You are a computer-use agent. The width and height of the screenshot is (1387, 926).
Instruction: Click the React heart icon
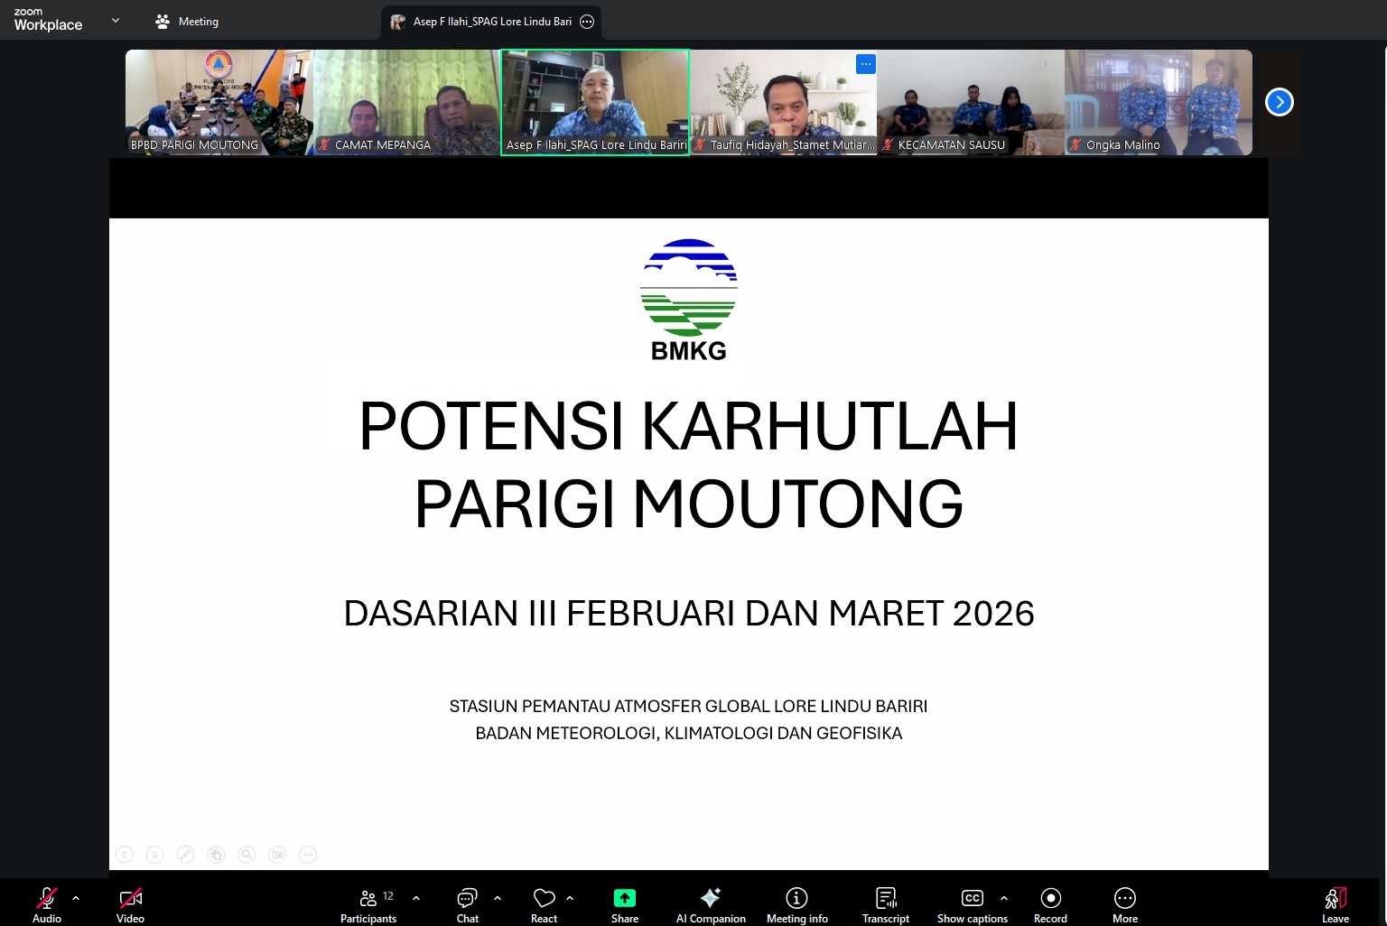coord(544,904)
